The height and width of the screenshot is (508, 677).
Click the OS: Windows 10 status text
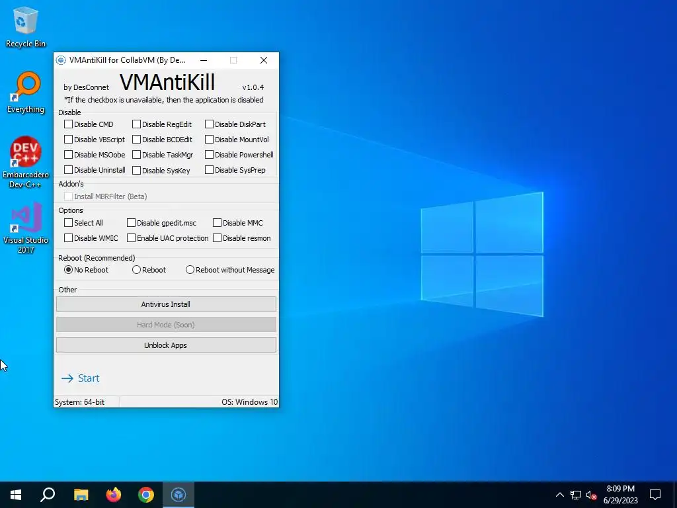(x=249, y=402)
